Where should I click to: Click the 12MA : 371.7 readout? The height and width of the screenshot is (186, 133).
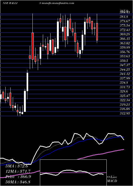click(x=18, y=171)
